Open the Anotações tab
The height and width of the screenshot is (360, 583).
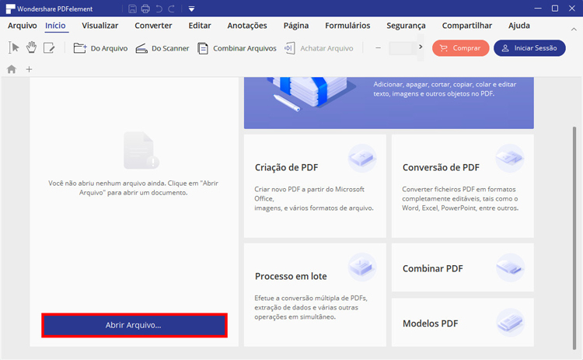click(x=247, y=26)
